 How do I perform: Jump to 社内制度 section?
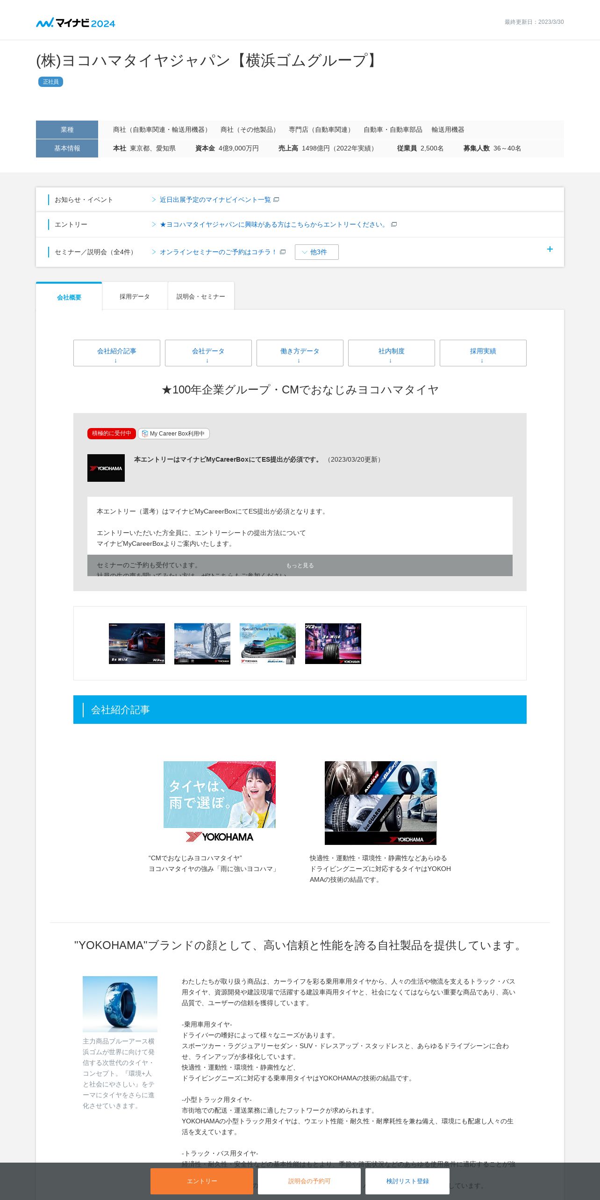tap(392, 353)
